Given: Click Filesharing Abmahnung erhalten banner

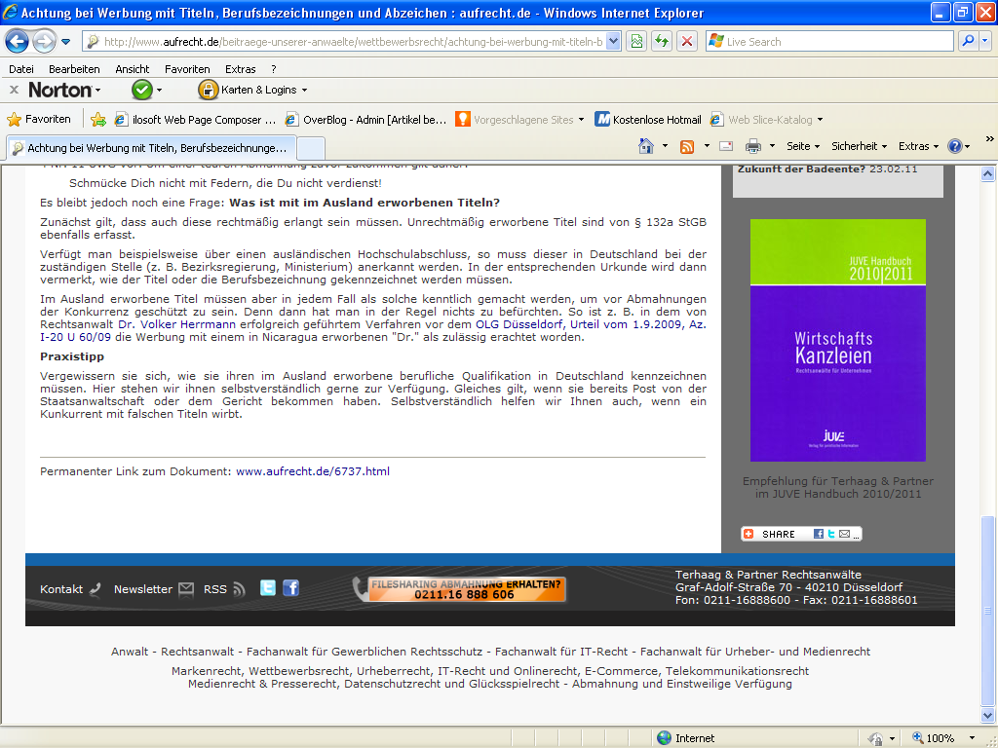Looking at the screenshot, I should pos(460,589).
